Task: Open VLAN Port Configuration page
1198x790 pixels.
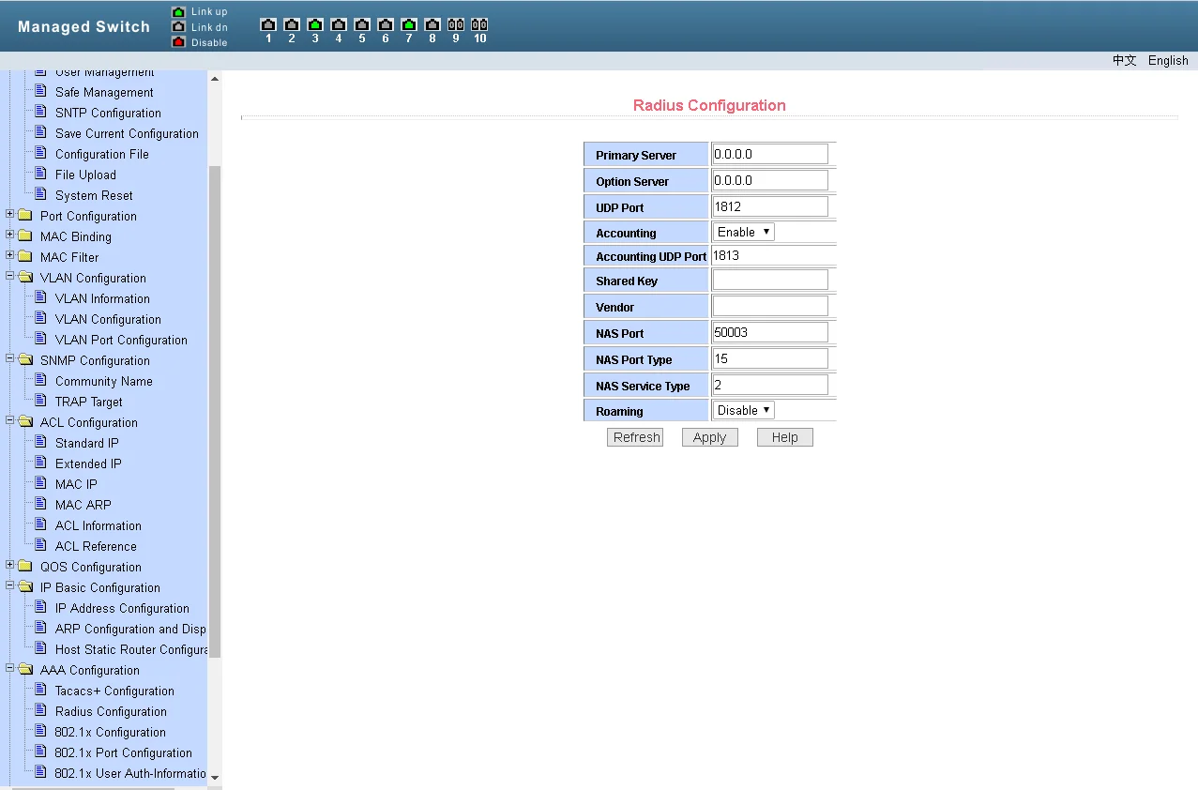Action: [x=121, y=341]
